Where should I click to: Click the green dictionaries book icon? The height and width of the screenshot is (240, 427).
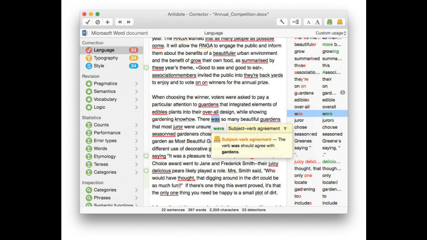coord(329,22)
